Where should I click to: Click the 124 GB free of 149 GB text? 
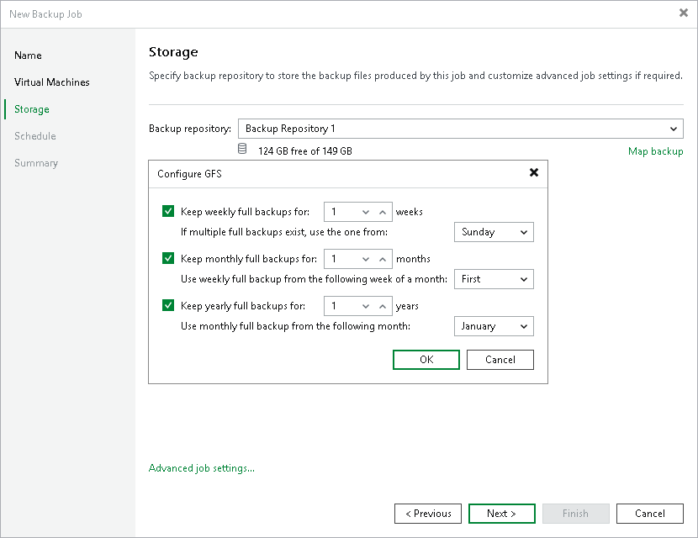click(x=305, y=151)
